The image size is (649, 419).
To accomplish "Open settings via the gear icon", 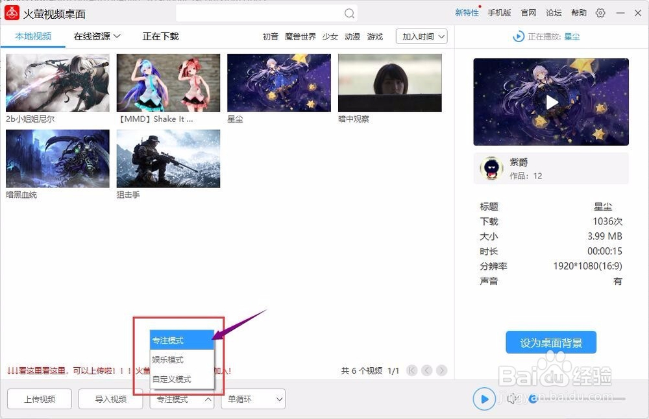I will [600, 13].
